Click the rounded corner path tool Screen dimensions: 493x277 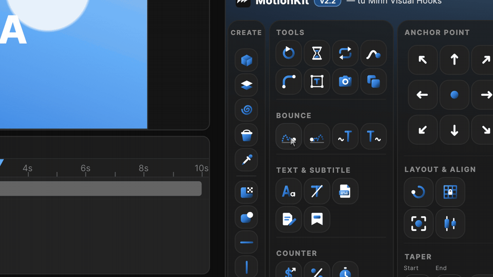pyautogui.click(x=289, y=82)
